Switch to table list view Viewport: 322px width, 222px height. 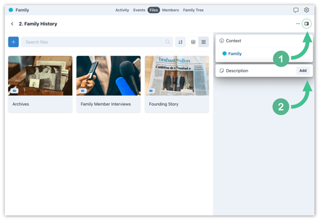click(x=193, y=42)
